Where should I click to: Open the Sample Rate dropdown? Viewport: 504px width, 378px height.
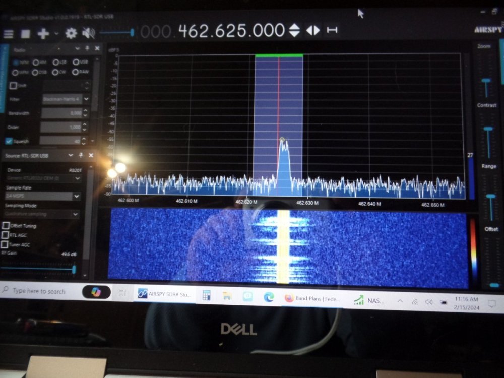(76, 196)
